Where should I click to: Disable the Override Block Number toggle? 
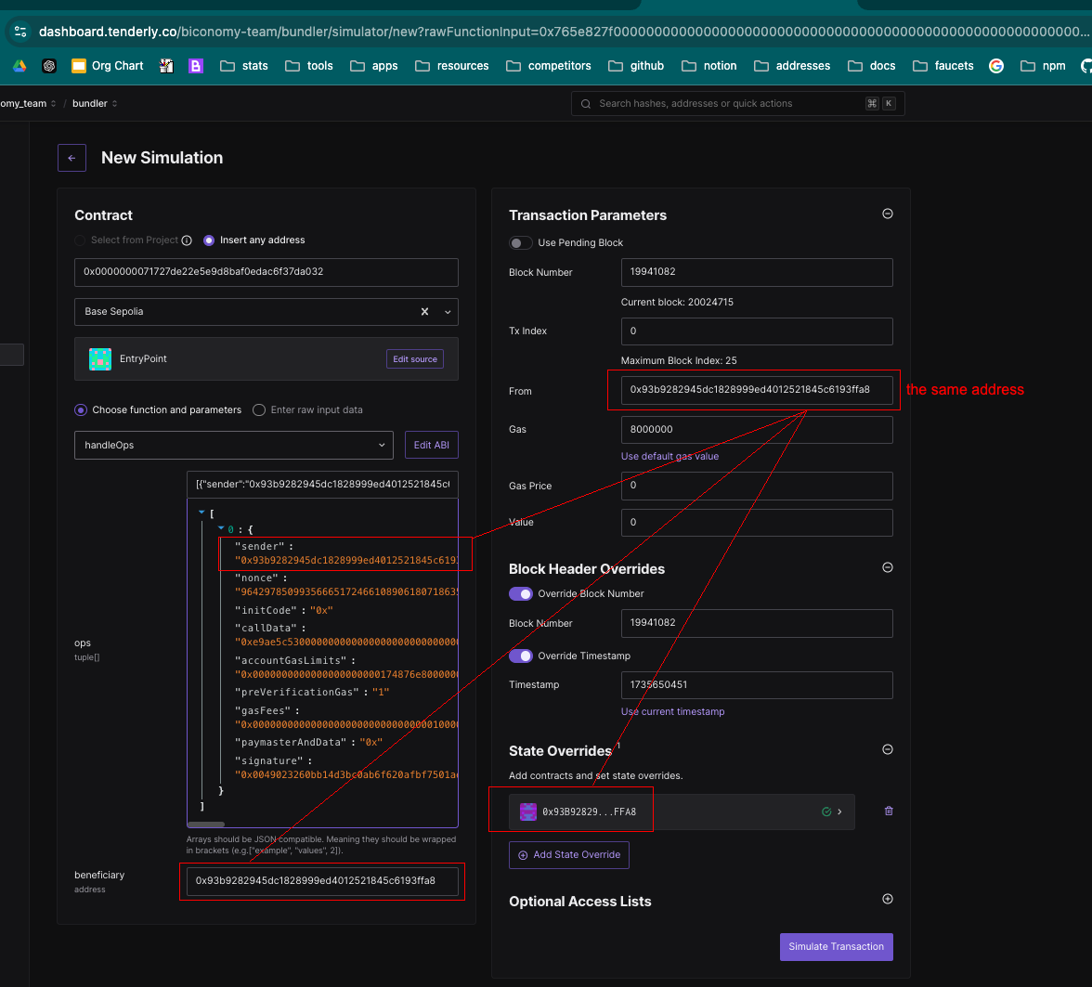pos(521,593)
